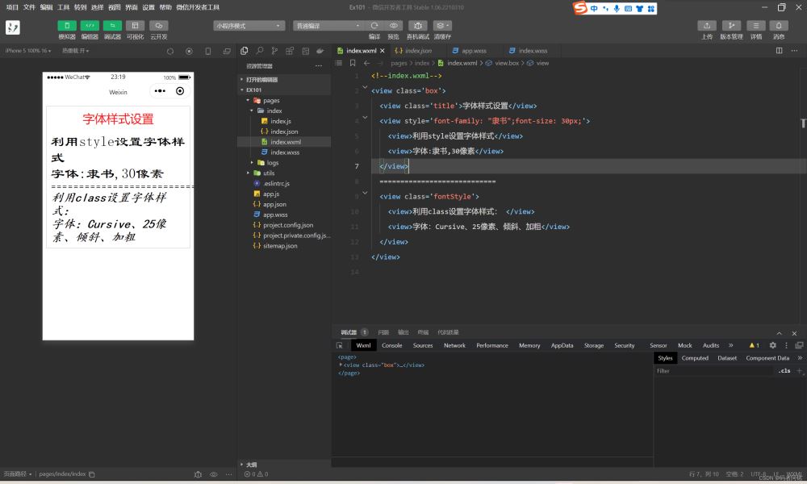Click the Filter input in Styles panel
This screenshot has width=807, height=484.
[710, 371]
